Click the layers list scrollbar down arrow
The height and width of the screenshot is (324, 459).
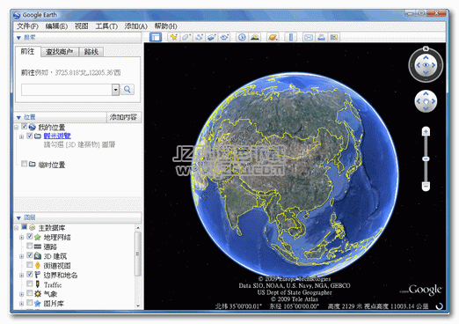[138, 306]
